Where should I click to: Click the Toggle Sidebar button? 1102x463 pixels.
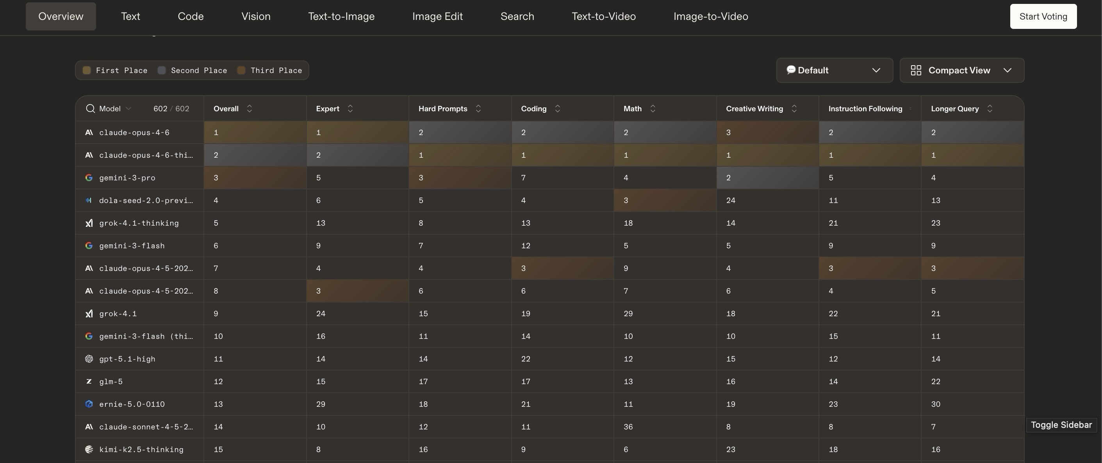(1061, 425)
